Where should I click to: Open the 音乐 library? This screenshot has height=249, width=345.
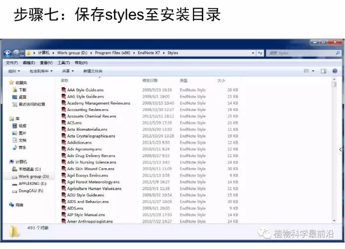22,147
